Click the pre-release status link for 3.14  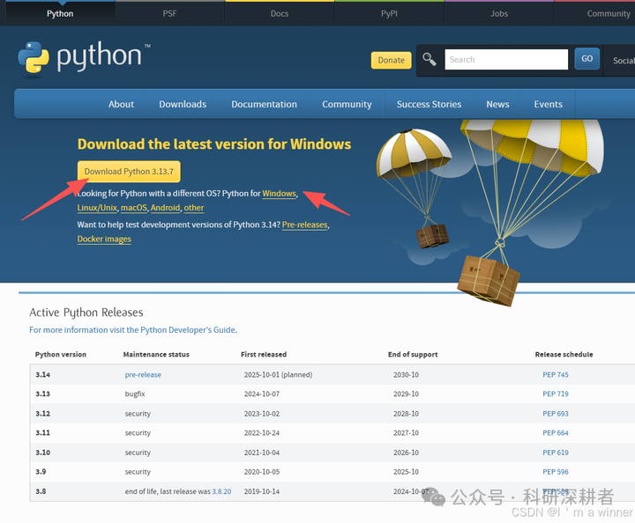[x=143, y=375]
